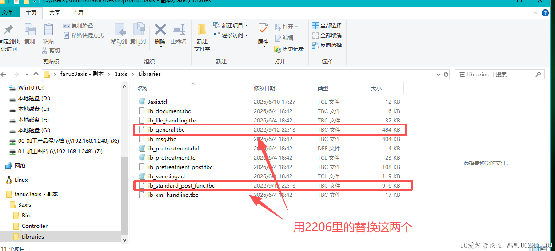Viewport: 555px width, 251px height.
Task: Open the New item (新建项目) dropdown
Action: (x=230, y=26)
